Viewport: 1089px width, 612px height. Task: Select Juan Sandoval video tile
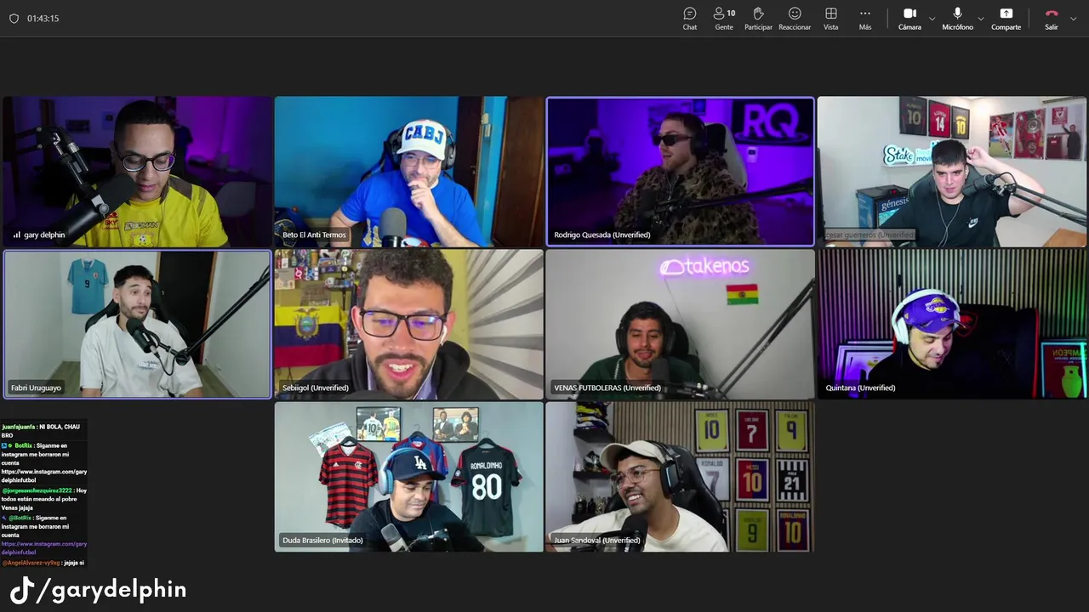(x=680, y=477)
